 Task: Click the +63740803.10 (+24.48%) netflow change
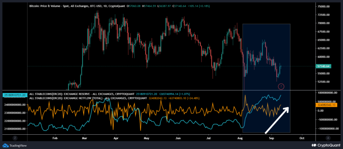[183, 98]
